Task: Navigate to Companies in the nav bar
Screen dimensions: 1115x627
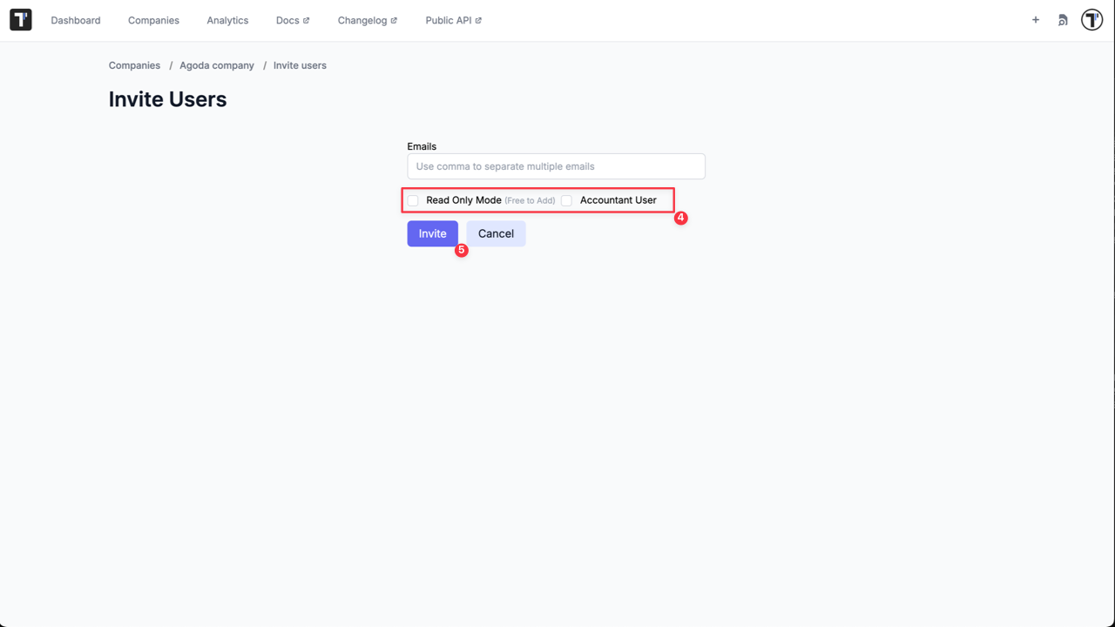Action: coord(153,20)
